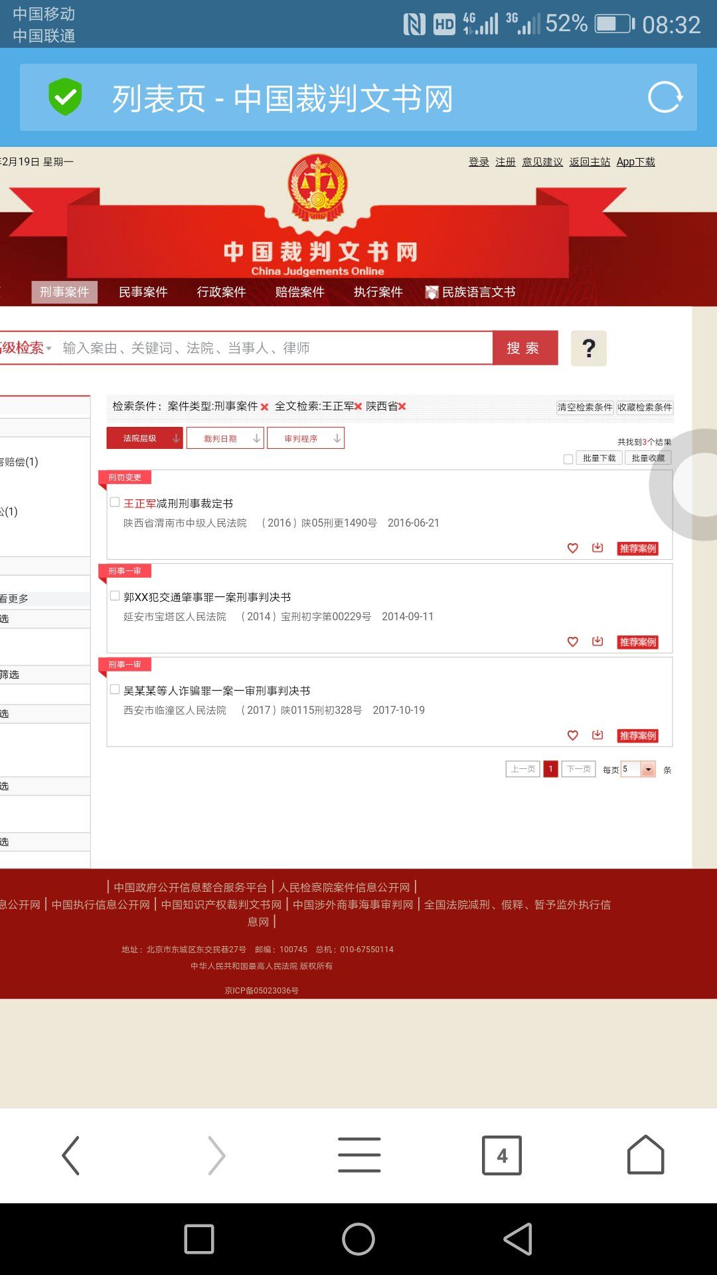Click 推荐案例 badge for 郭XX case
This screenshot has width=717, height=1275.
click(x=638, y=642)
